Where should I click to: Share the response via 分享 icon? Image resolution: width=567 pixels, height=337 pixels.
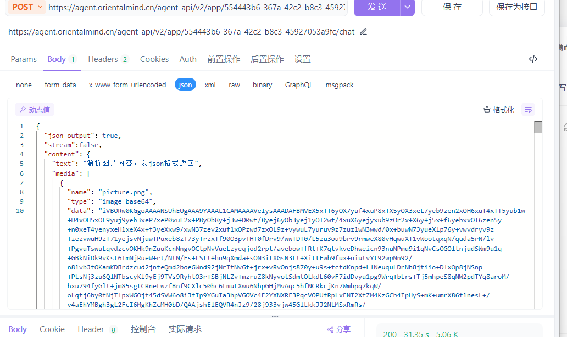pyautogui.click(x=338, y=329)
